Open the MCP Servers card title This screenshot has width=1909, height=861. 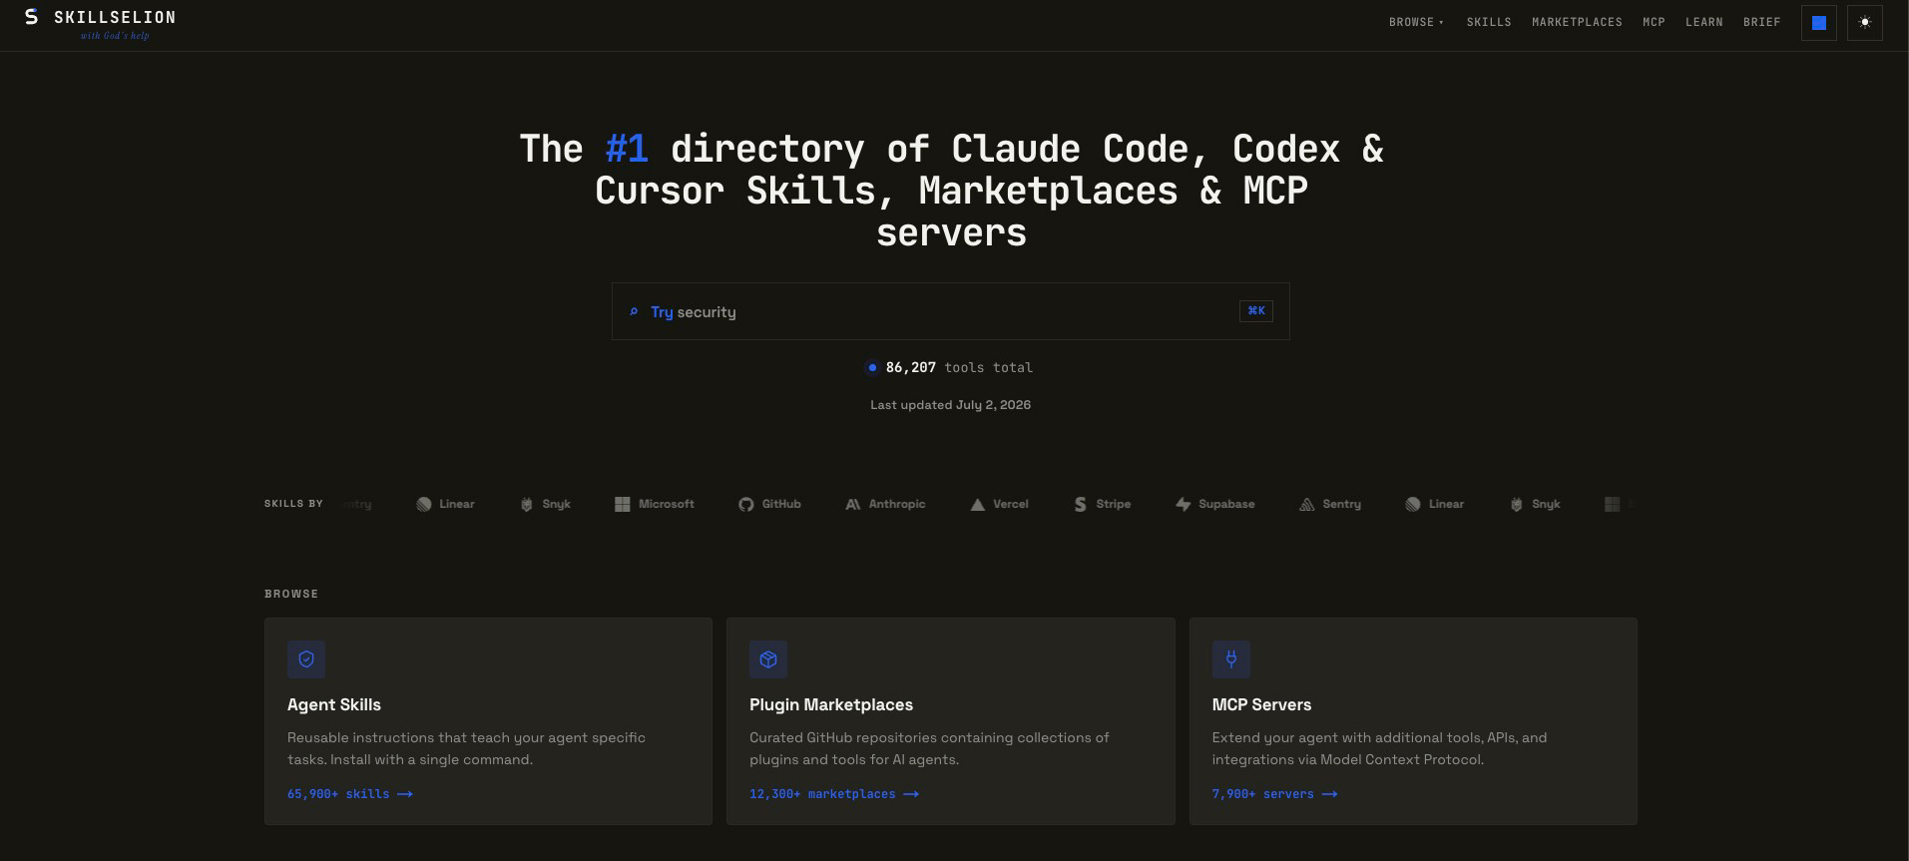pos(1261,704)
